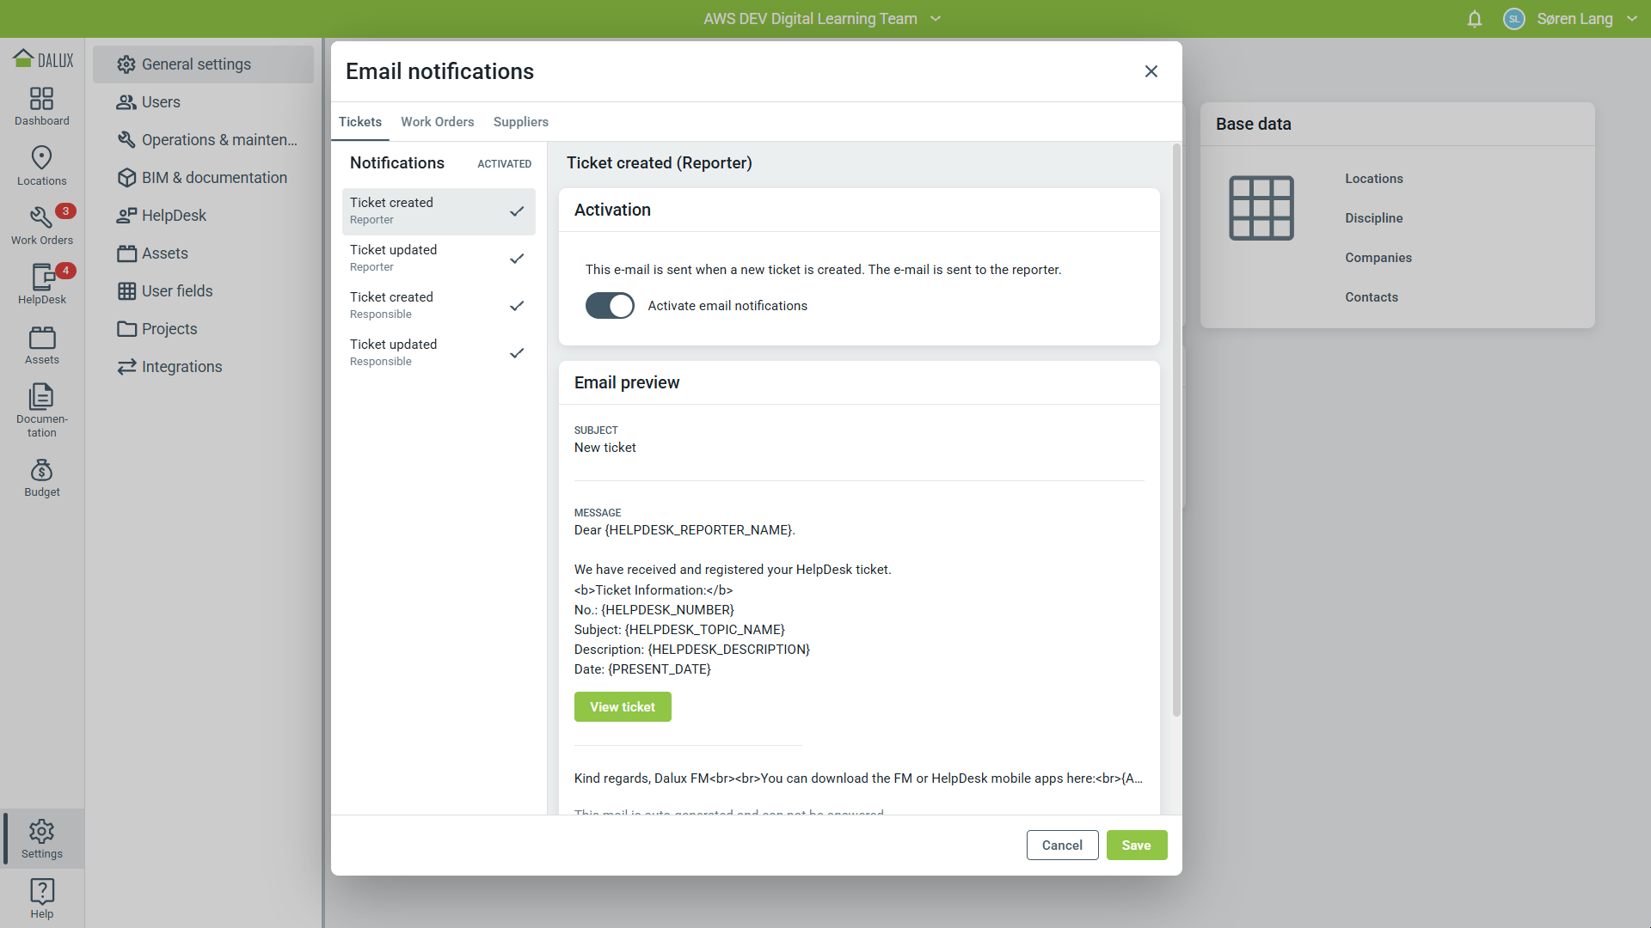Save the email notification settings
The width and height of the screenshot is (1651, 928).
(1137, 845)
